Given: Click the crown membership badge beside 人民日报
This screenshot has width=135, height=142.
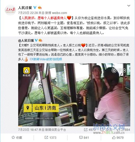Looking at the screenshot, I should [x=40, y=7].
